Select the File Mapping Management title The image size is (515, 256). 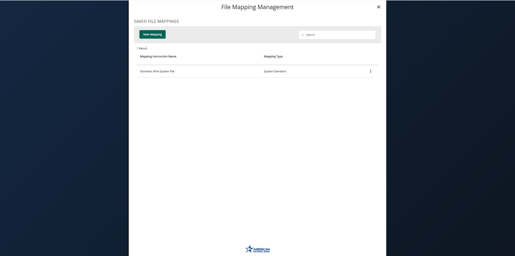click(257, 7)
